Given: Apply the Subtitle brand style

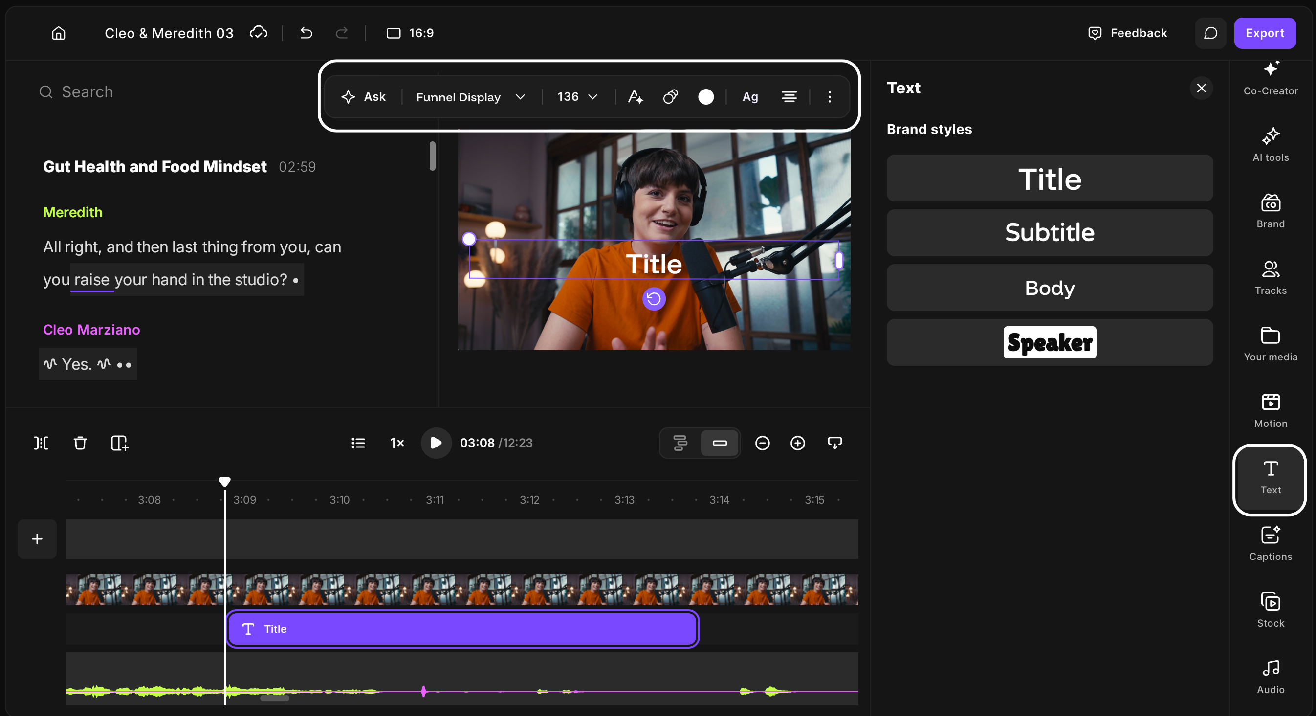Looking at the screenshot, I should 1049,232.
